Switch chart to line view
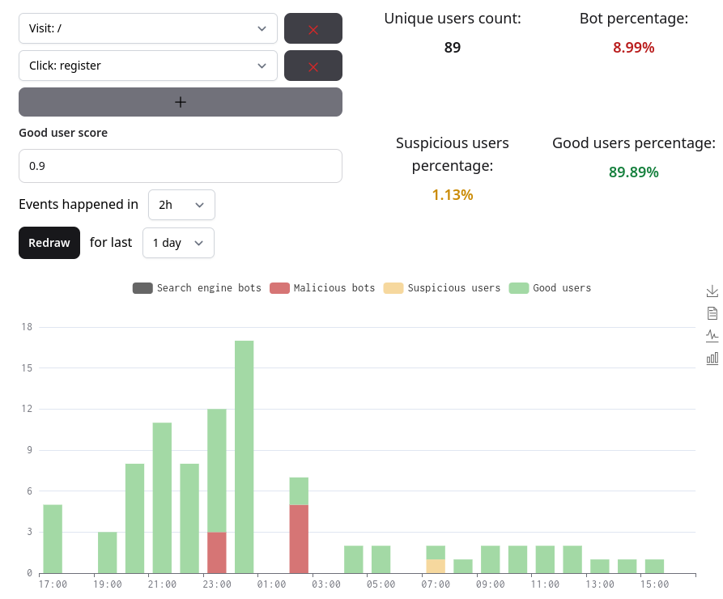 click(712, 335)
